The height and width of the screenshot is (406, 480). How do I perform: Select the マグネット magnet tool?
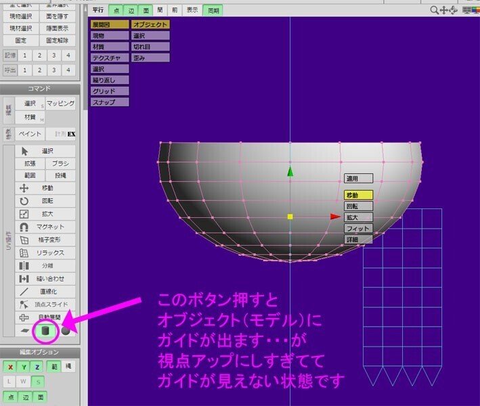(45, 227)
